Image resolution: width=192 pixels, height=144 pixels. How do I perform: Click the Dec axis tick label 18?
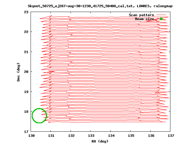coord(26,112)
